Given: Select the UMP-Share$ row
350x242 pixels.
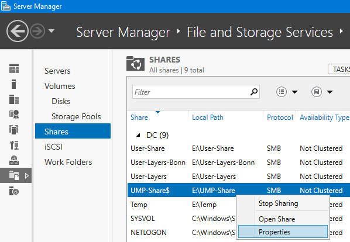Looking at the screenshot, I should 239,191.
